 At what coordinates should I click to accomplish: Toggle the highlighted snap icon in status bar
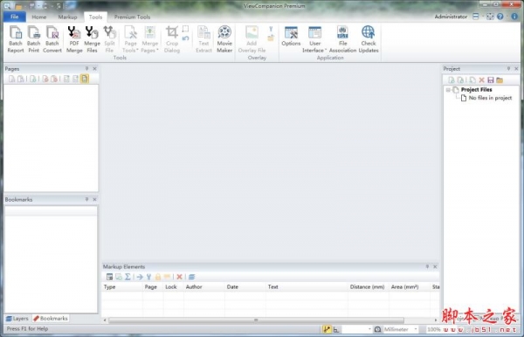[327, 329]
